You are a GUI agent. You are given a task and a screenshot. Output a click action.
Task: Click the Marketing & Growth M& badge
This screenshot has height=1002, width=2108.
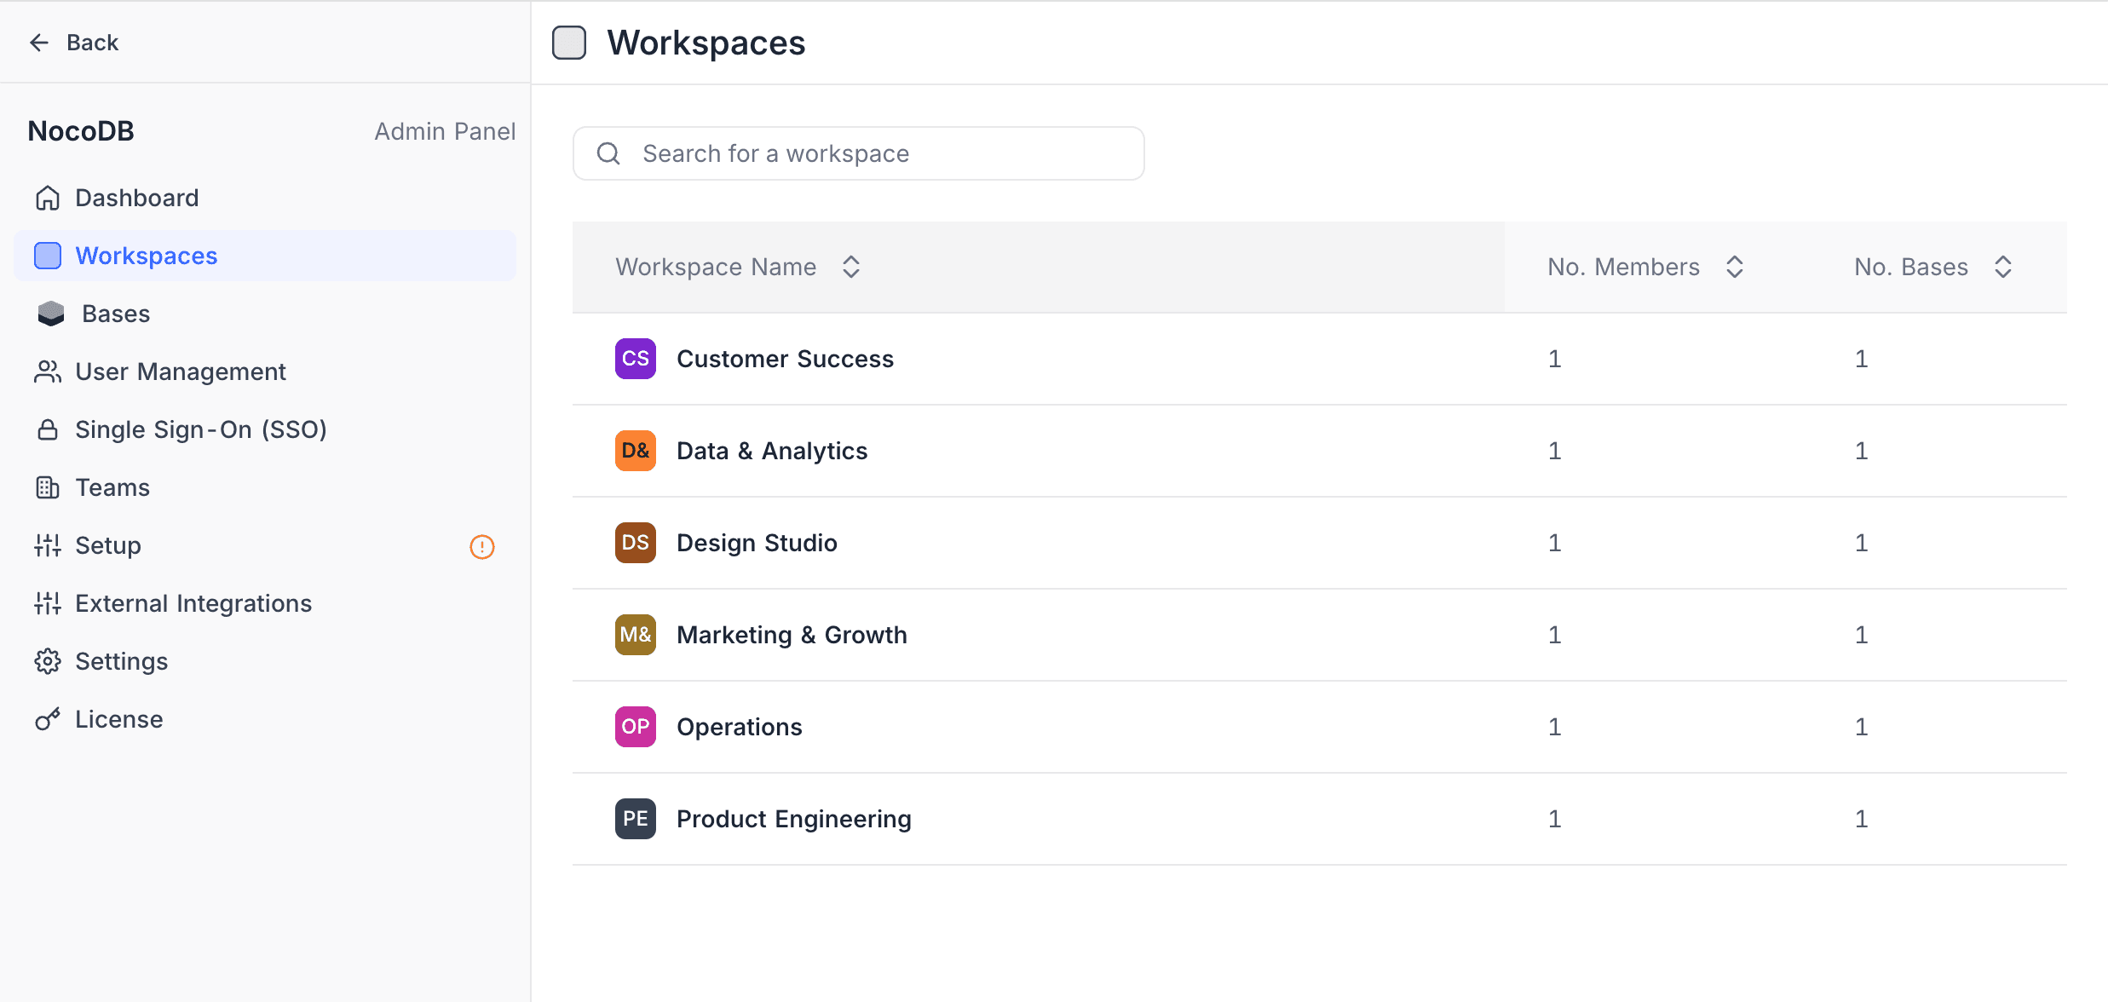tap(635, 635)
